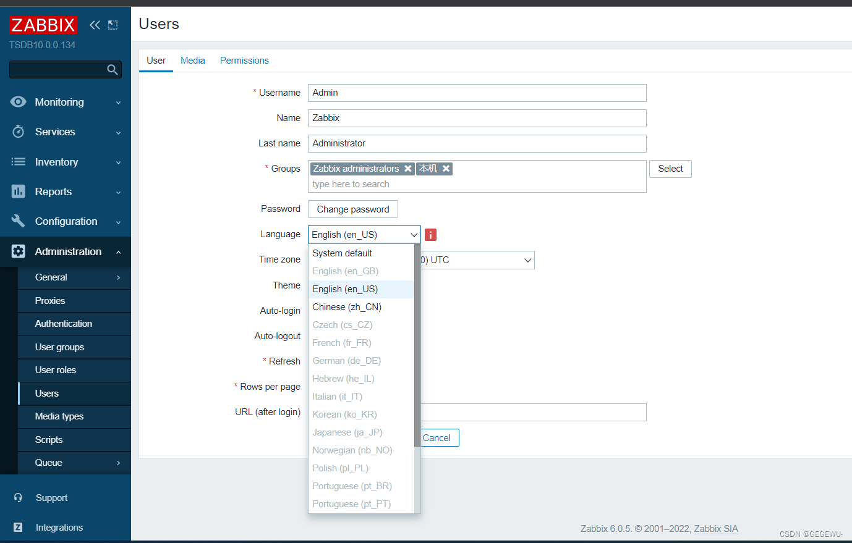Screen dimensions: 852x543
Task: Expand the Configuration menu
Action: pos(66,221)
